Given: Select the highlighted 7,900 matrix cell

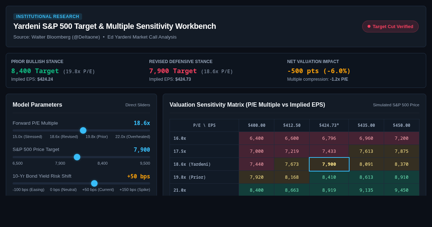Looking at the screenshot, I should [329, 164].
